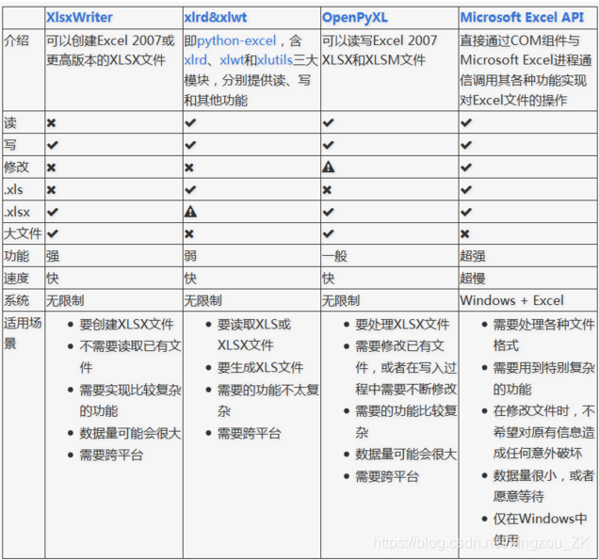Viewport: 599px width, 560px height.
Task: Select the 功能 row label
Action: (16, 256)
